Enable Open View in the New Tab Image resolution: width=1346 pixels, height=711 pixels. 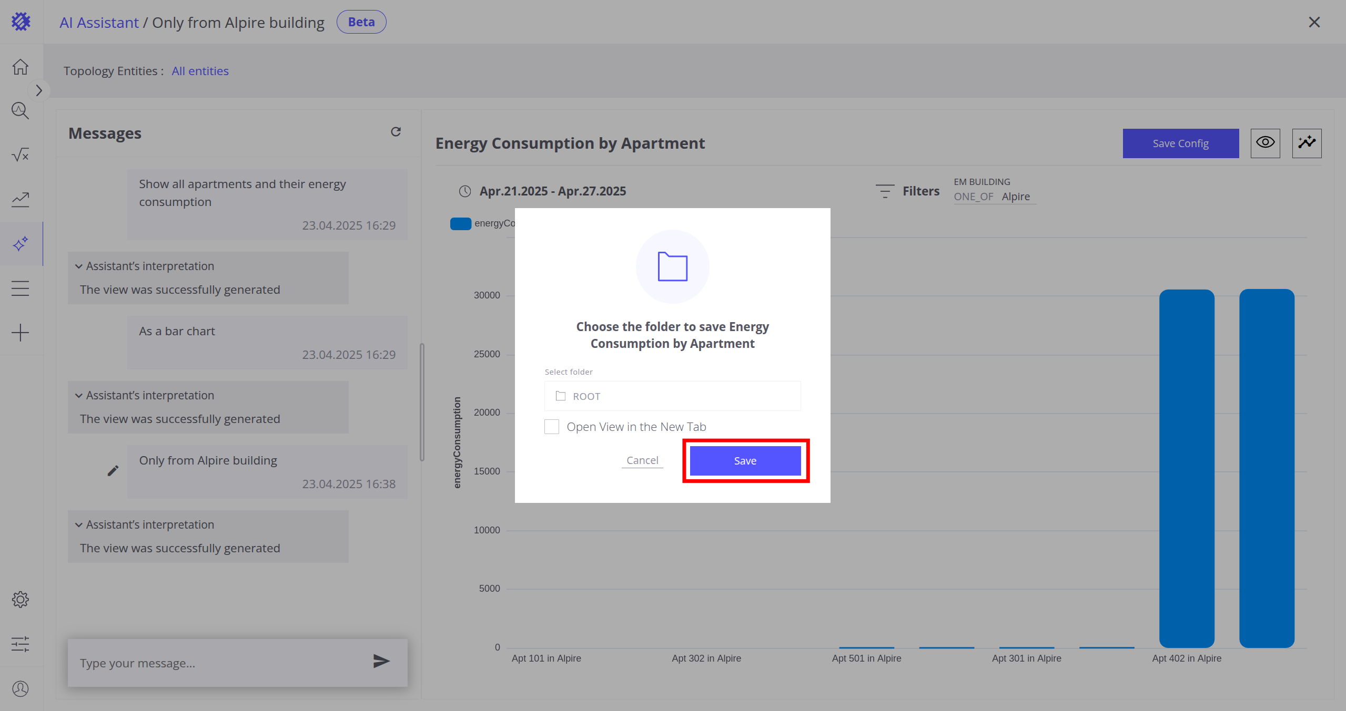point(552,427)
